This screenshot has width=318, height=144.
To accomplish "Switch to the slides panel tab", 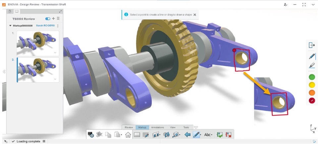I will pyautogui.click(x=17, y=12).
